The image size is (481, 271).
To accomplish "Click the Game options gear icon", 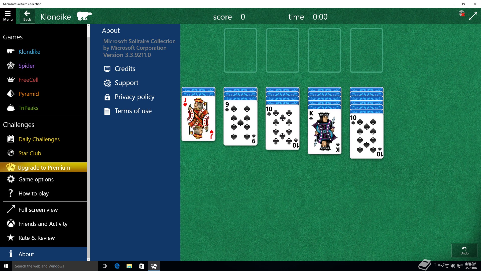I will pyautogui.click(x=11, y=179).
